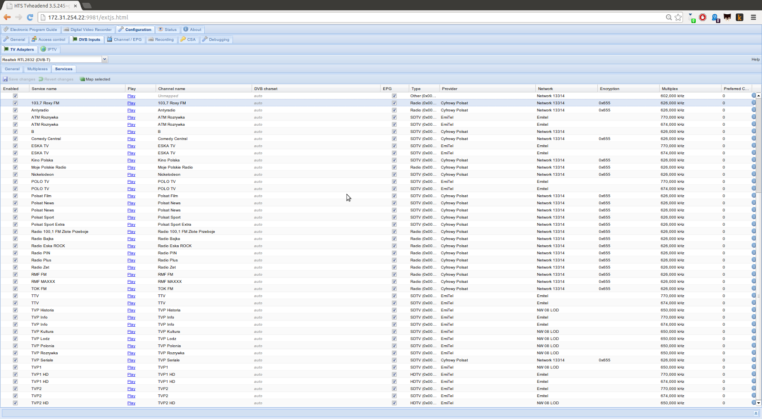Open service info icon for Comedy Central
Viewport: 762px width, 419px height.
click(753, 139)
